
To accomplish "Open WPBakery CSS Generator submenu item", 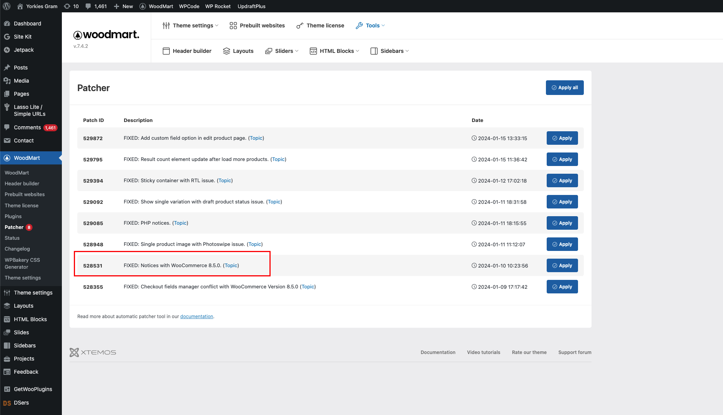I will pyautogui.click(x=22, y=263).
